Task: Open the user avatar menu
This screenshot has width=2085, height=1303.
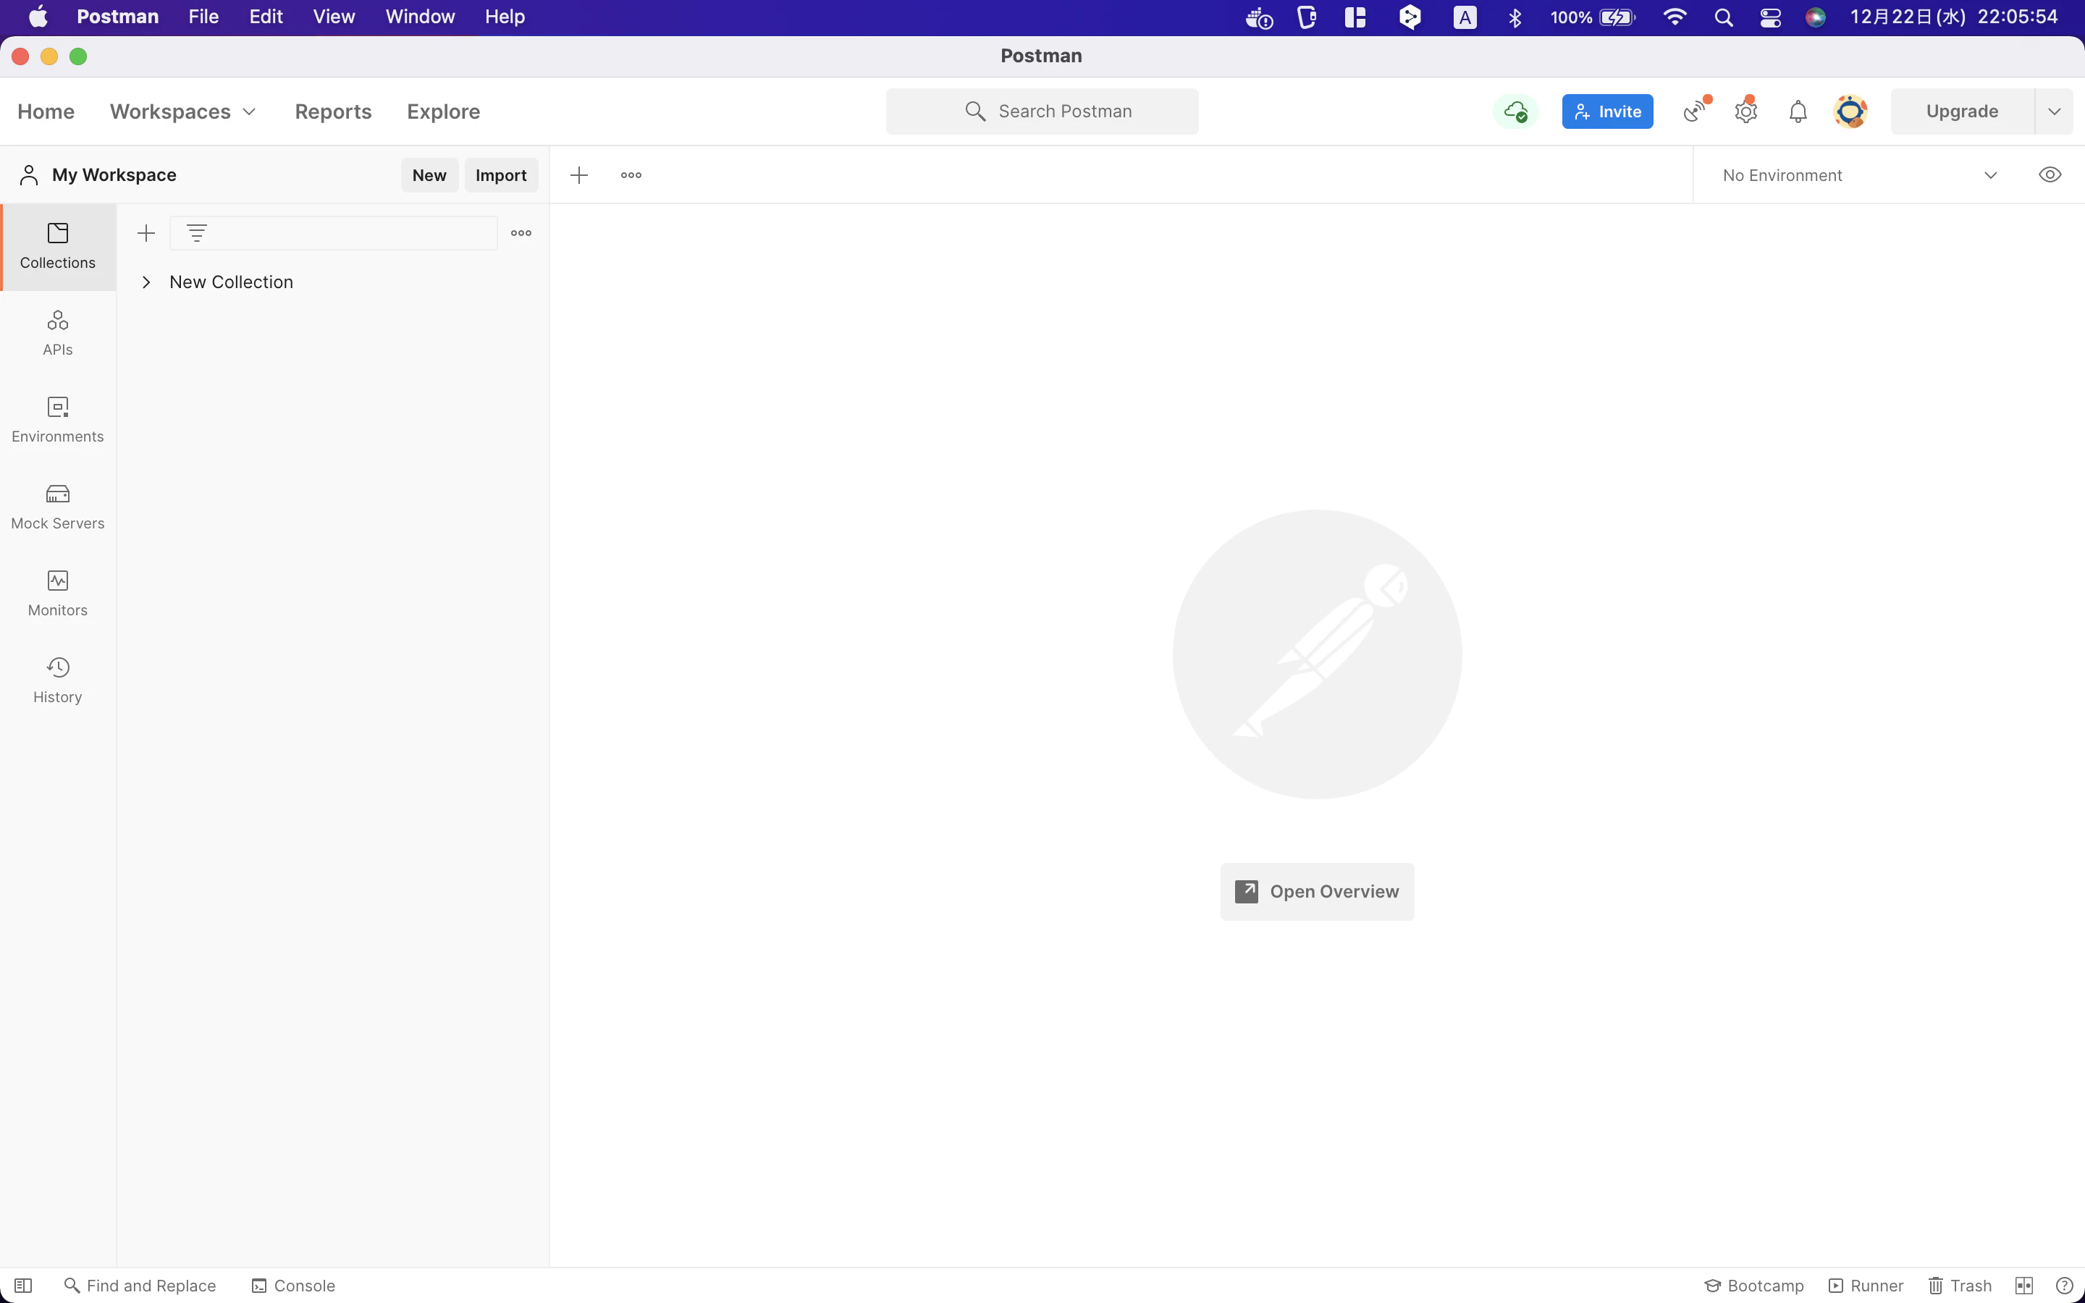Action: click(1850, 111)
